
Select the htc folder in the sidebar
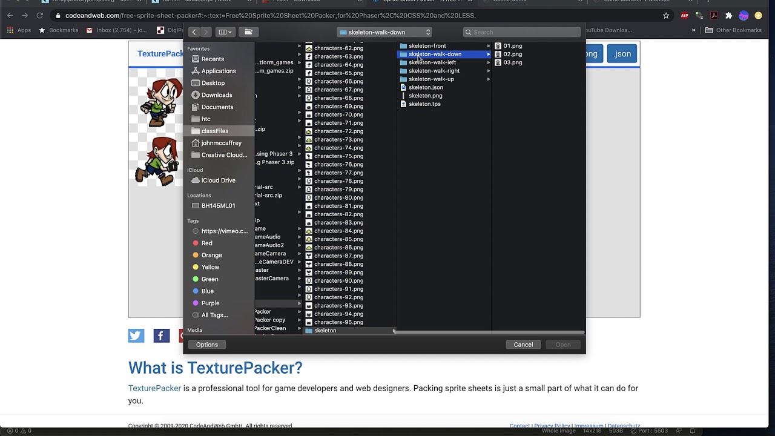pyautogui.click(x=206, y=119)
